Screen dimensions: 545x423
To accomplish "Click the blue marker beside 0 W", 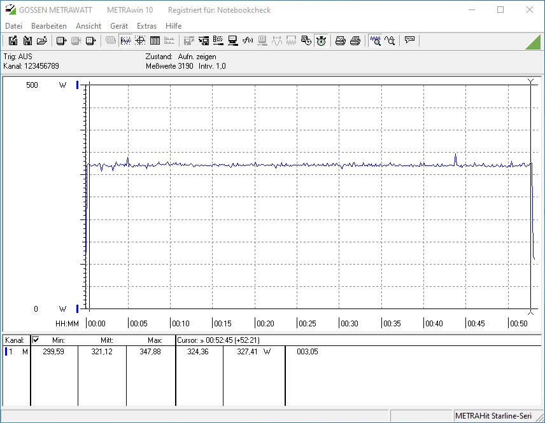I will [77, 309].
